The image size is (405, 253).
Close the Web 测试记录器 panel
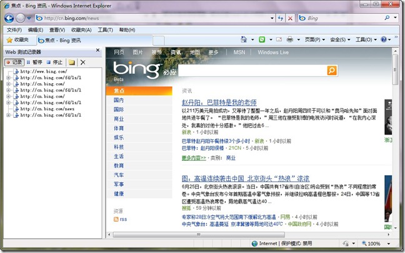(x=98, y=50)
